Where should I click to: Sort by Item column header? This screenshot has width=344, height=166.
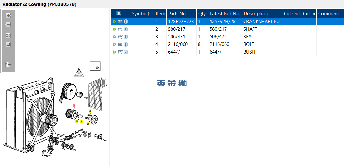point(160,14)
